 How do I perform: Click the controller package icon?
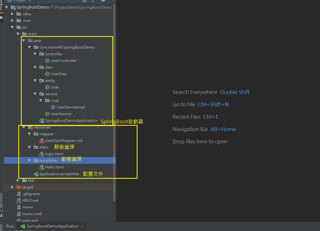click(42, 54)
